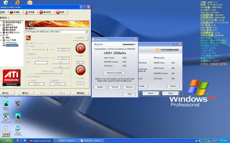Image resolution: width=230 pixels, height=143 pixels.
Task: Open the 喜好設定 preferences gear icon
Action: (x=41, y=12)
